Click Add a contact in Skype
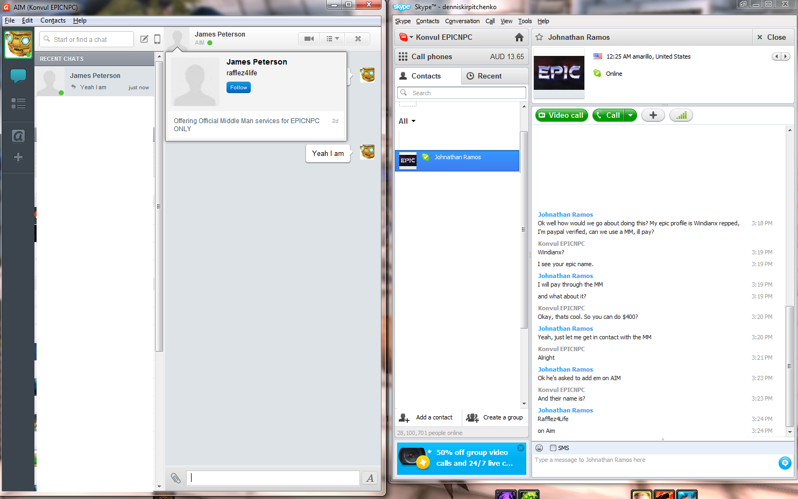 [x=427, y=417]
